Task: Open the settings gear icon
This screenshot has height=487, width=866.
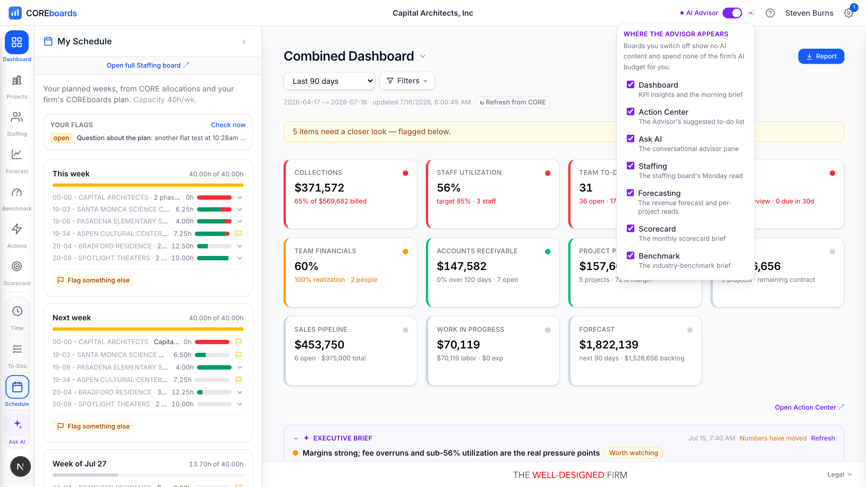Action: 848,13
